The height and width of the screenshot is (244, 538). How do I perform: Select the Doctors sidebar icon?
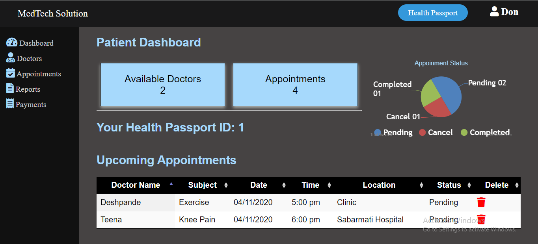coord(11,58)
